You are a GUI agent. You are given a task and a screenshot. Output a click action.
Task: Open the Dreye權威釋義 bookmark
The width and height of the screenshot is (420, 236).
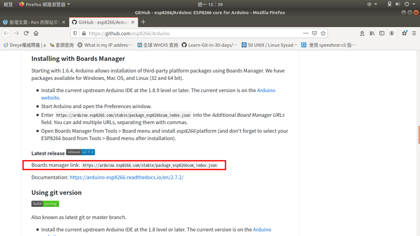point(25,45)
